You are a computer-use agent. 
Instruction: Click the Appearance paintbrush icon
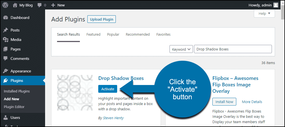coord(6,71)
